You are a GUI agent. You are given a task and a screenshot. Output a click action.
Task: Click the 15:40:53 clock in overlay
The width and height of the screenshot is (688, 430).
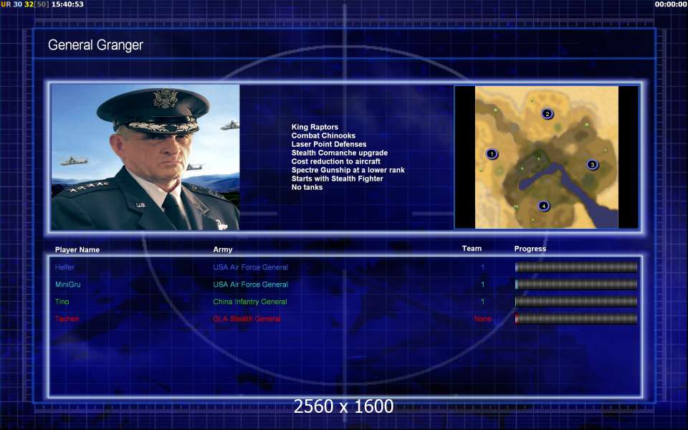pos(67,4)
